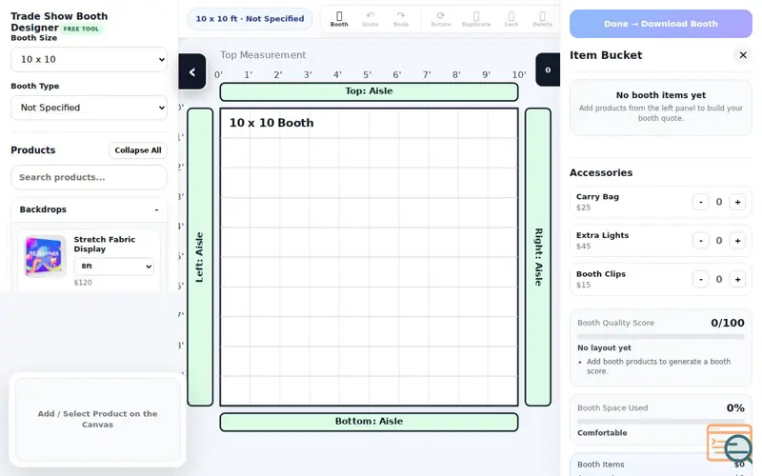Click the Stretch Fabric Display thumbnail
The width and height of the screenshot is (762, 476).
point(45,256)
